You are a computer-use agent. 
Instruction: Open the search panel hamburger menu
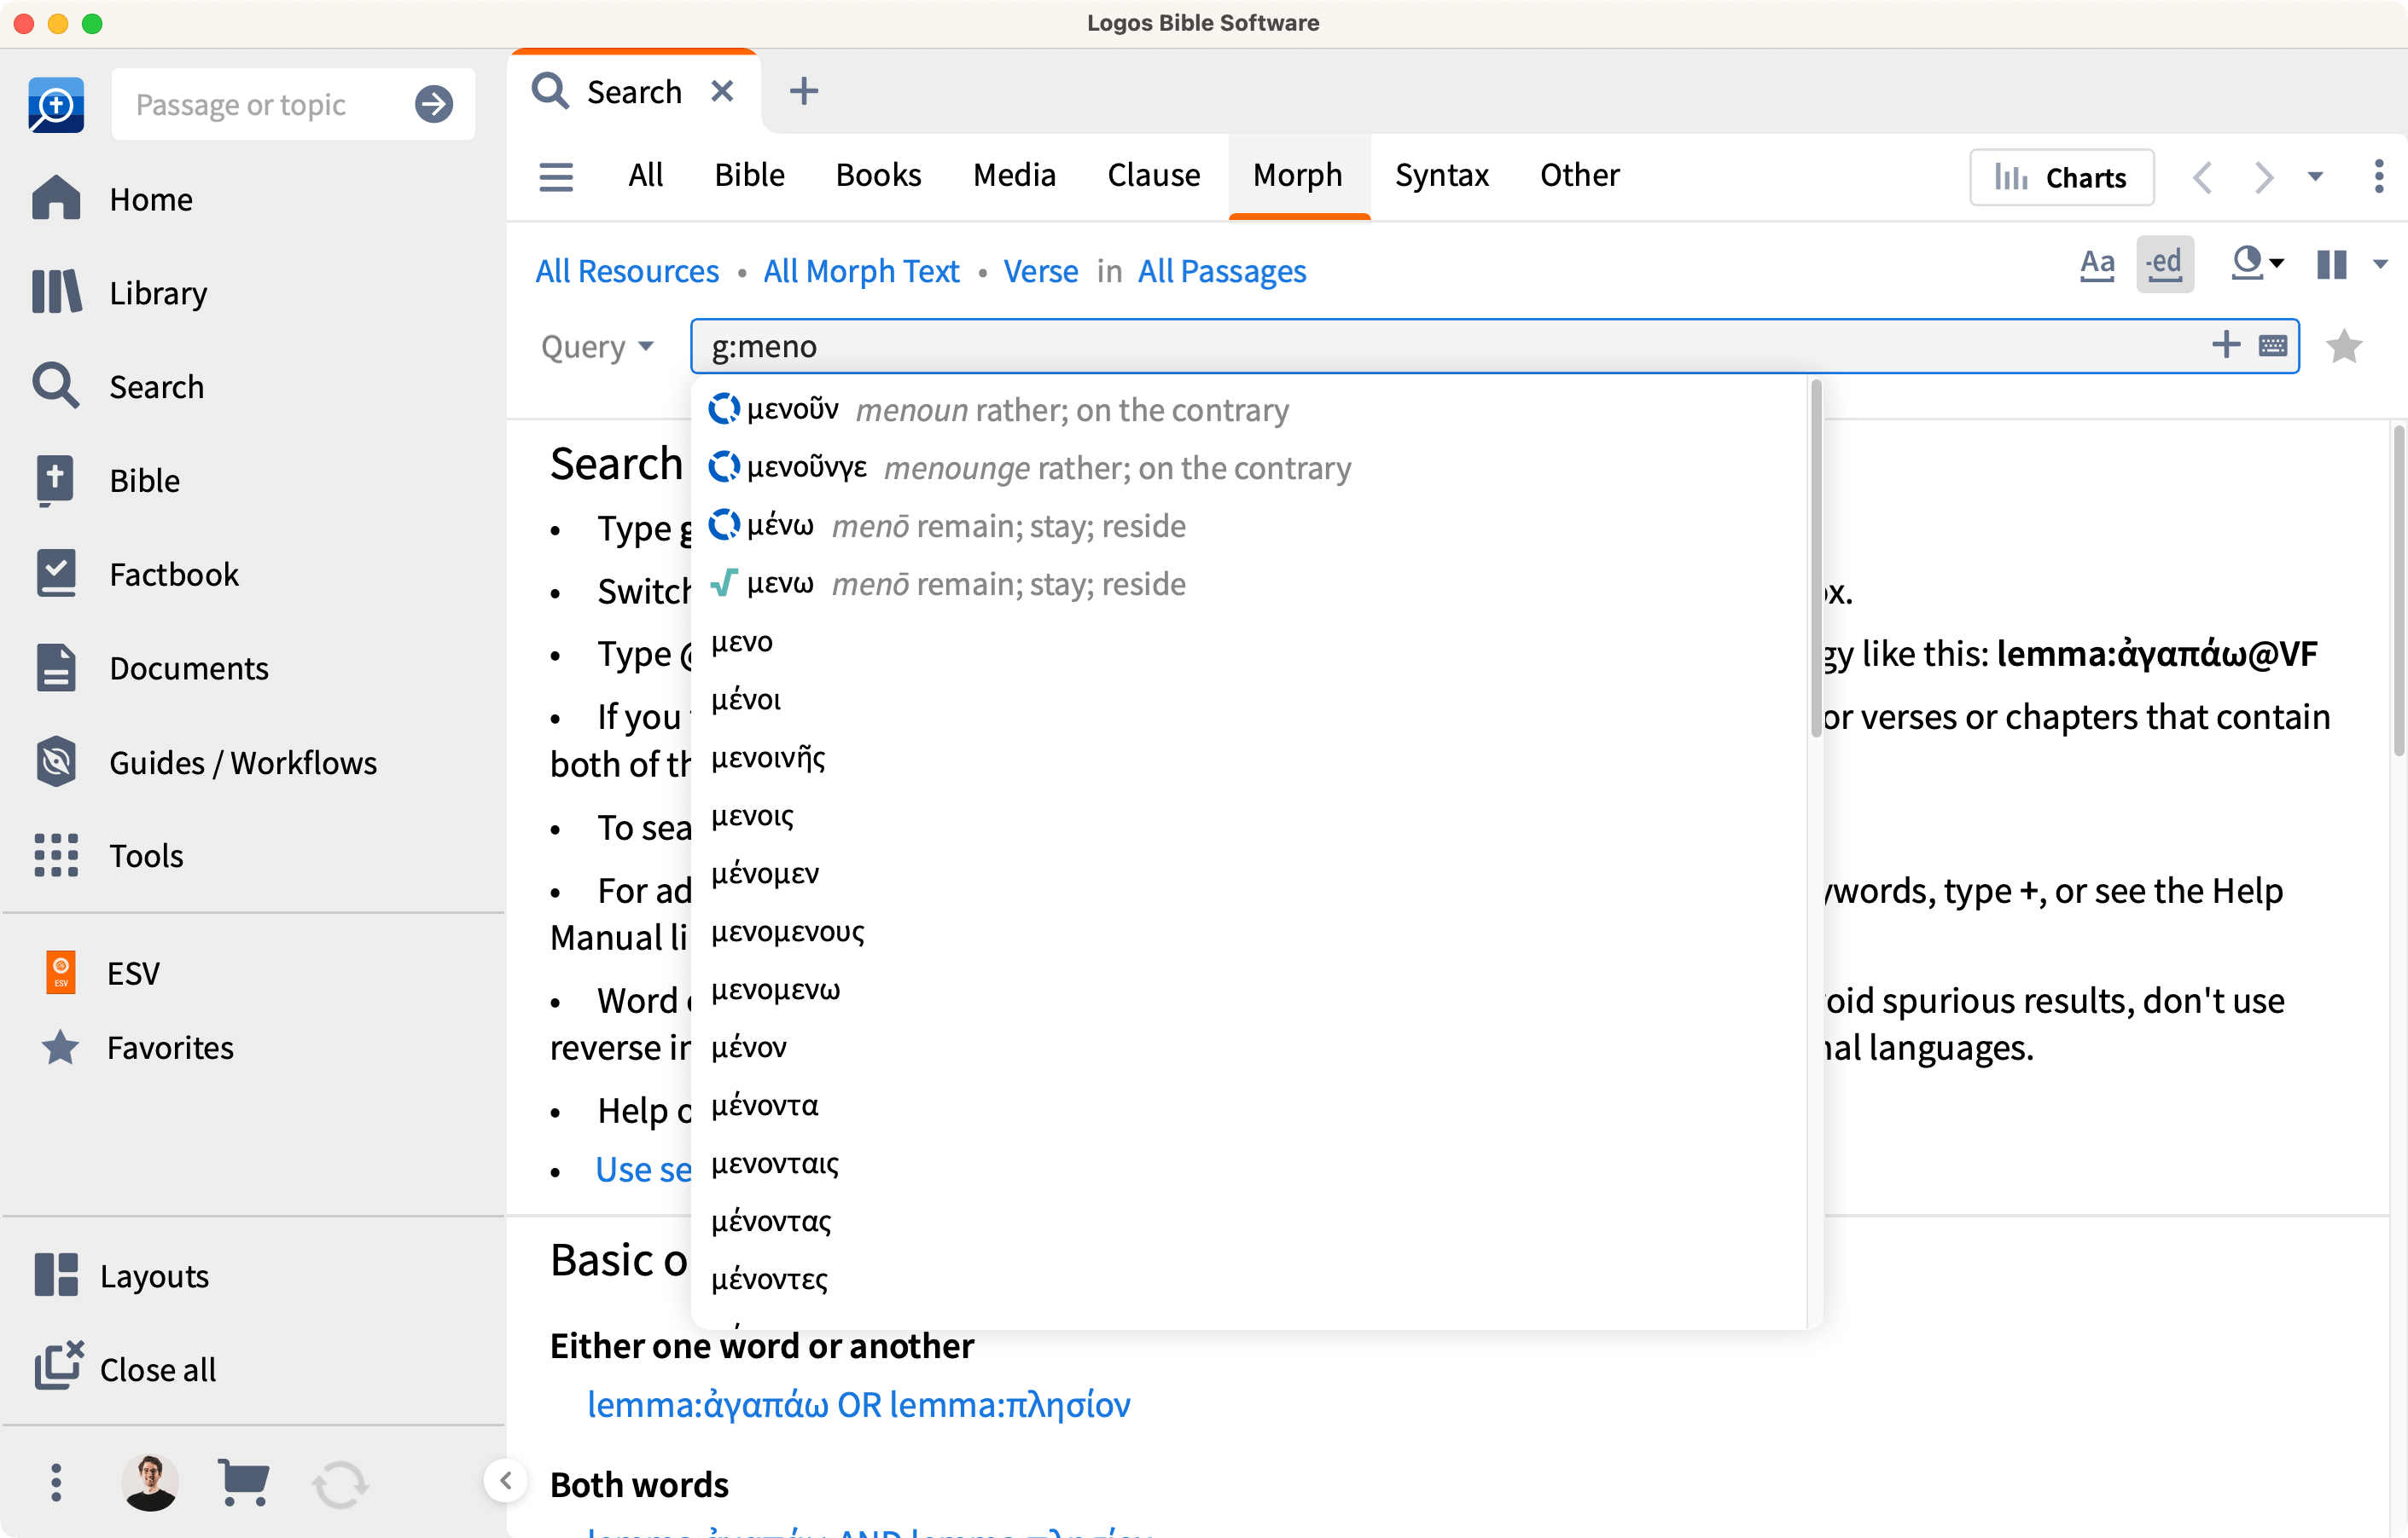coord(556,176)
